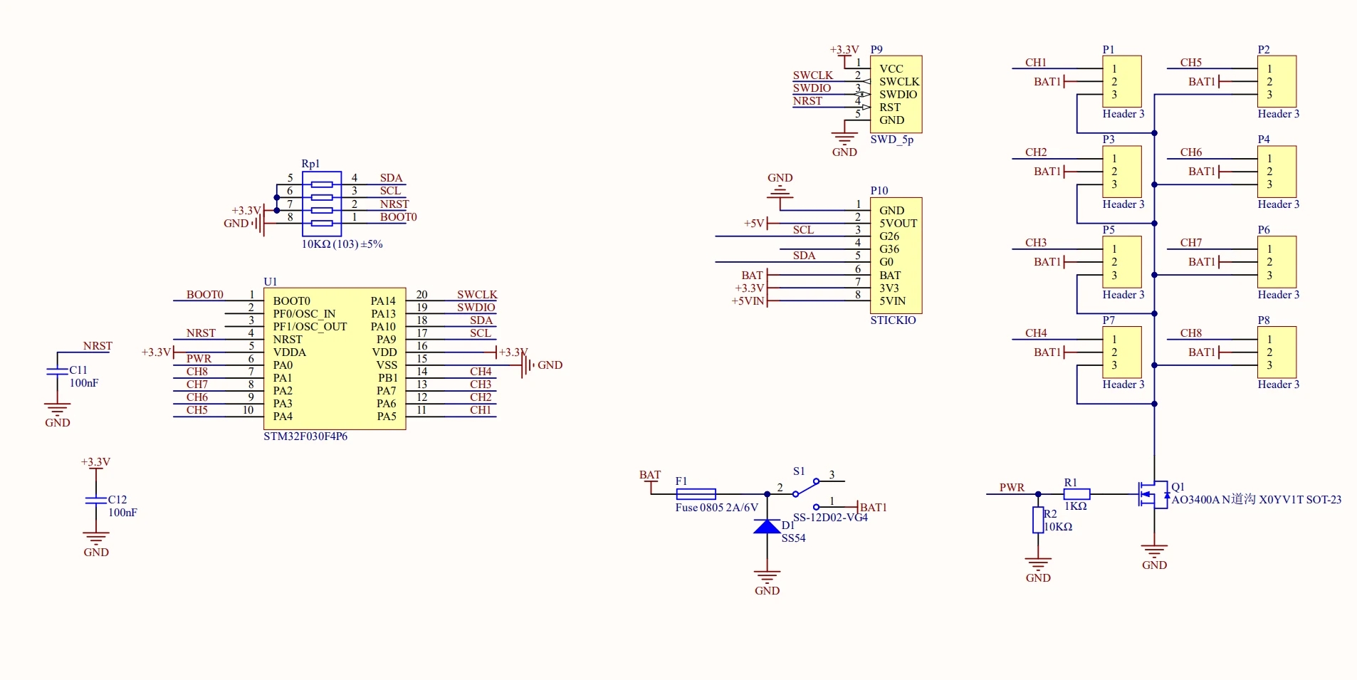Click the SWCLK net label on U1 pin 20

click(x=476, y=295)
